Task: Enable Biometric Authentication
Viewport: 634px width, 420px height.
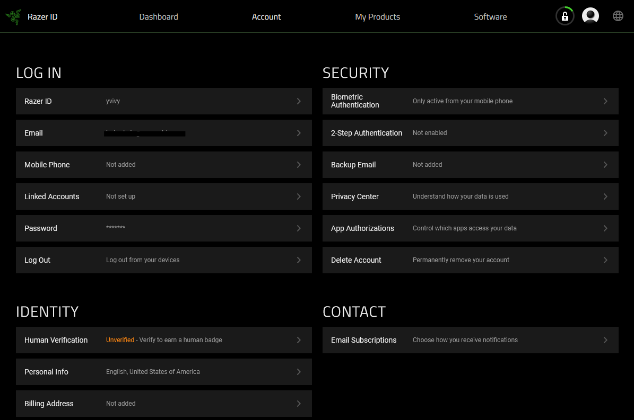Action: point(470,101)
